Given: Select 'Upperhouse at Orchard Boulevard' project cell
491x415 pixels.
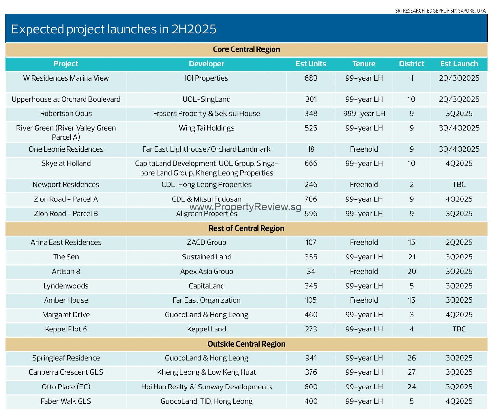Looking at the screenshot, I should 66,99.
